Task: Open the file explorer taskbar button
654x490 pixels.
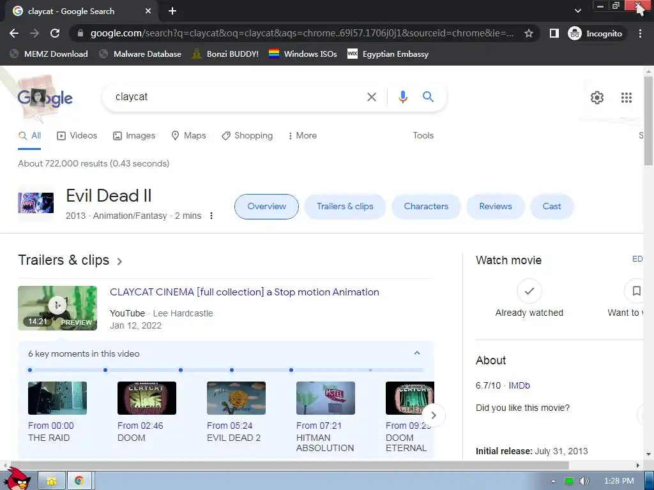Action: (x=52, y=481)
